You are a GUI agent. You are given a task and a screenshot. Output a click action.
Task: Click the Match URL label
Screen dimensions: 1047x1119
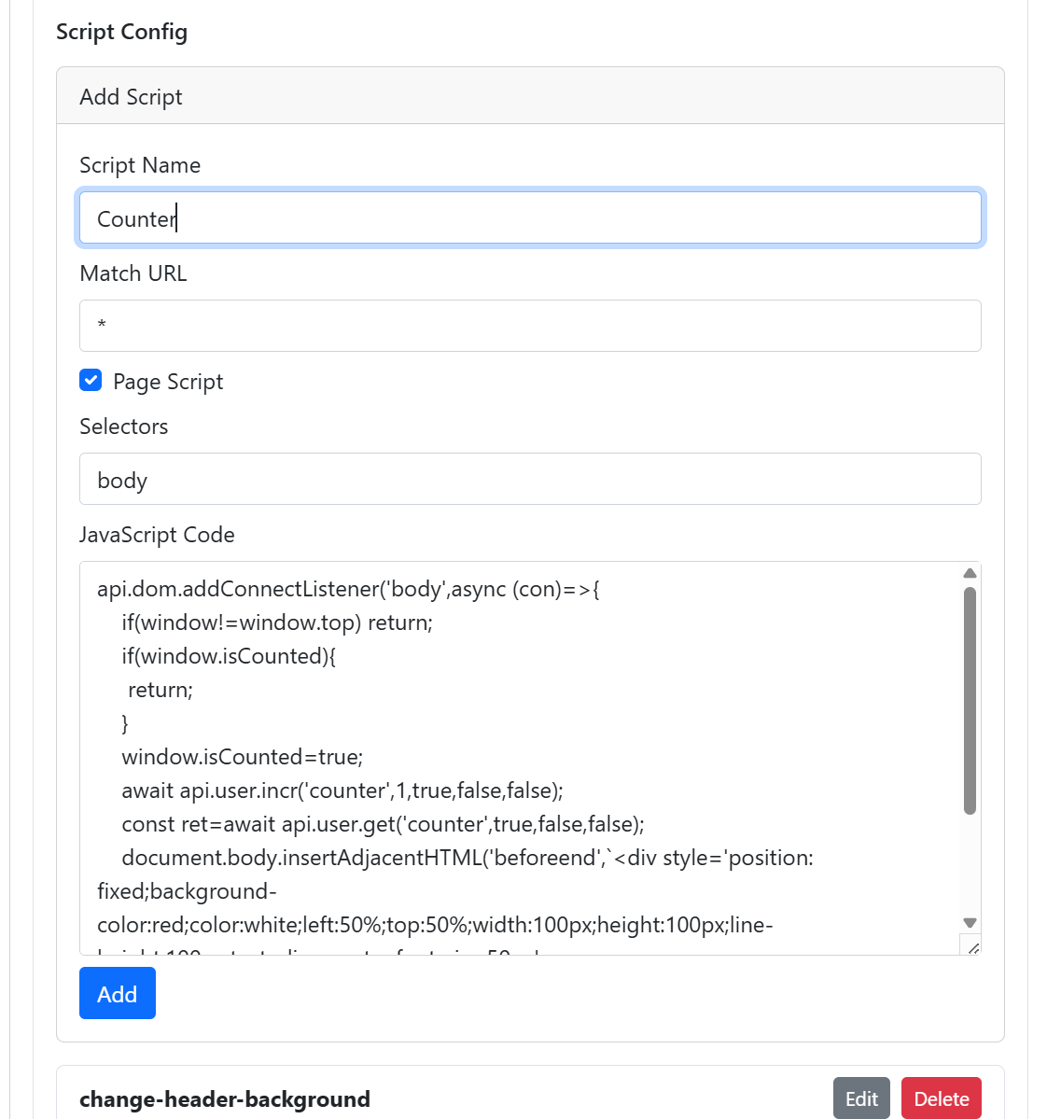tap(133, 273)
